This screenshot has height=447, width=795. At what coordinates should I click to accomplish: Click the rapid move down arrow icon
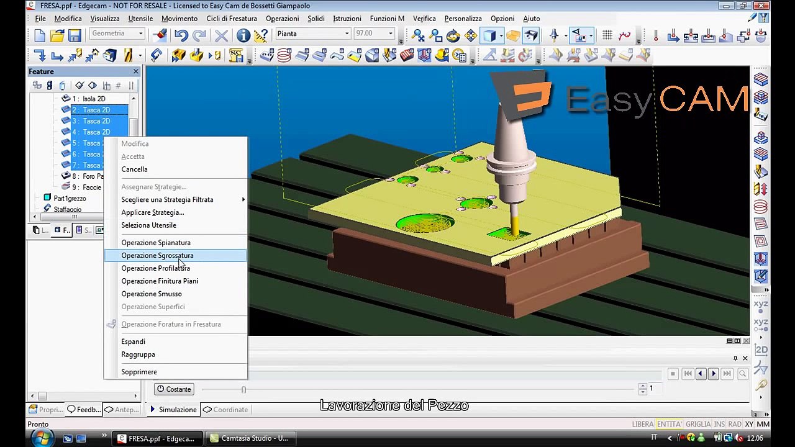pos(40,56)
